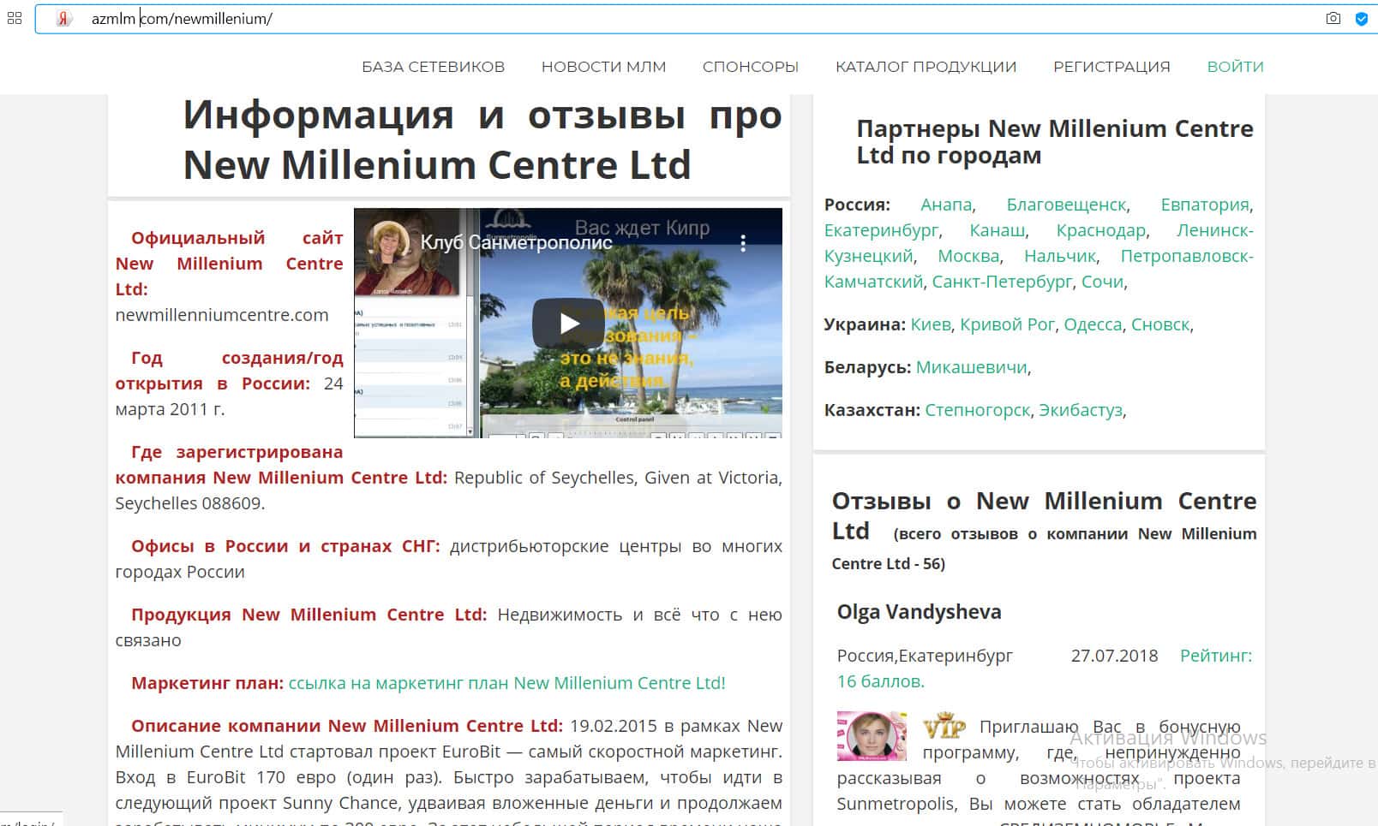This screenshot has height=826, width=1378.
Task: Click the review date 27.07.2018
Action: 1114,656
